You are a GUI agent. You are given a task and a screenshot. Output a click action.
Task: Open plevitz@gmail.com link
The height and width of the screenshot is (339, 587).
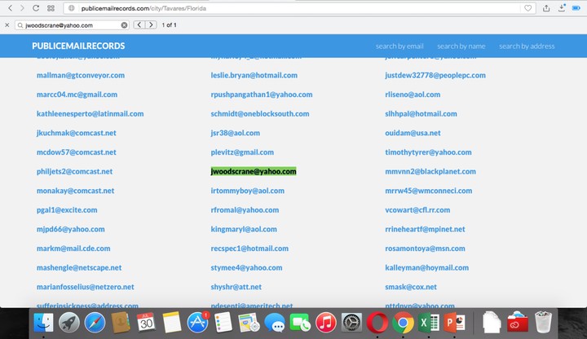(242, 152)
